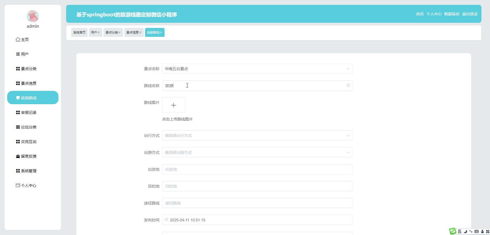Click the grid icon beside 景点信息
The image size is (490, 235).
tap(18, 83)
